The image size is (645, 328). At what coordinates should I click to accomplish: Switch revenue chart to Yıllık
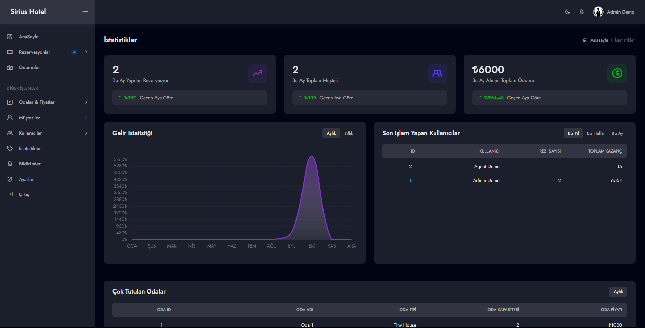[349, 133]
